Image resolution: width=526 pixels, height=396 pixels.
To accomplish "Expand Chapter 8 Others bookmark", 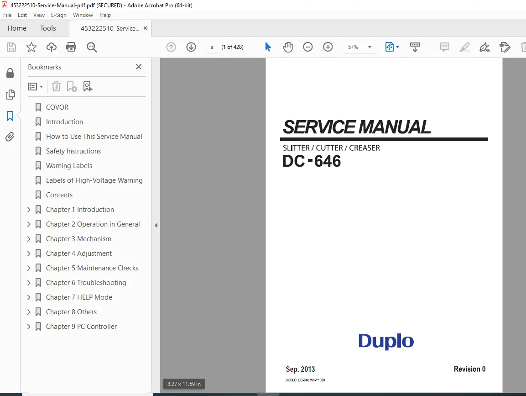I will point(29,312).
